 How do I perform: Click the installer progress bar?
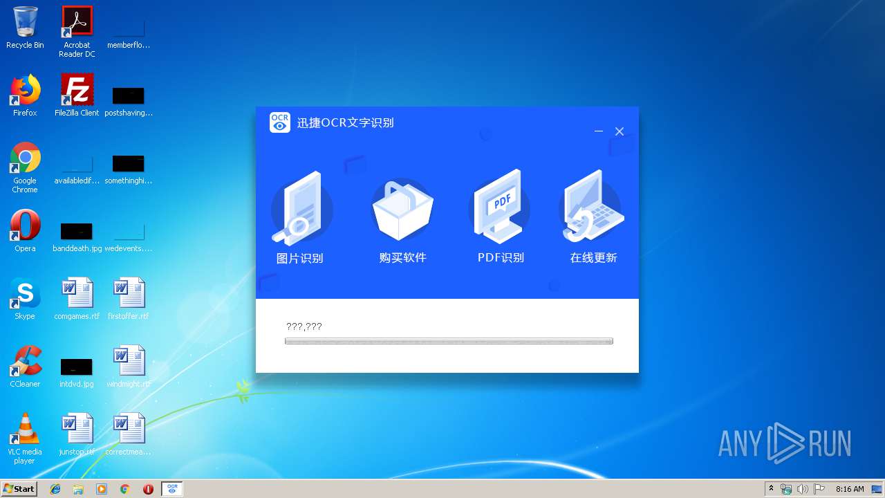[x=449, y=341]
